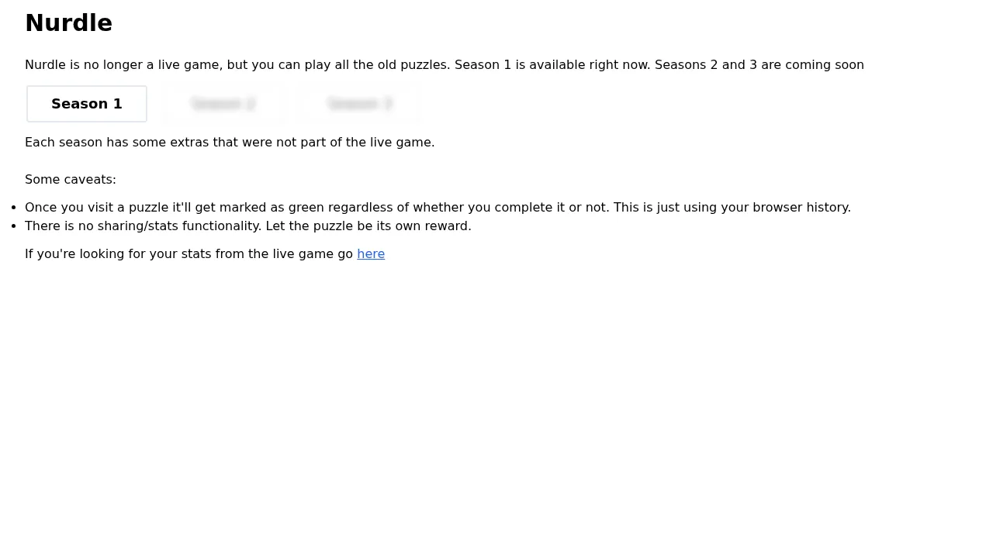Click the second caveat's bullet marker
The height and width of the screenshot is (558, 993).
point(14,226)
